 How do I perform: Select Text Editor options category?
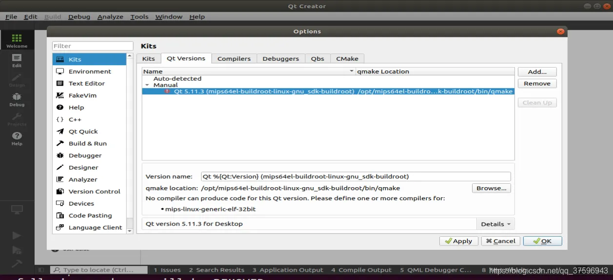click(x=89, y=84)
